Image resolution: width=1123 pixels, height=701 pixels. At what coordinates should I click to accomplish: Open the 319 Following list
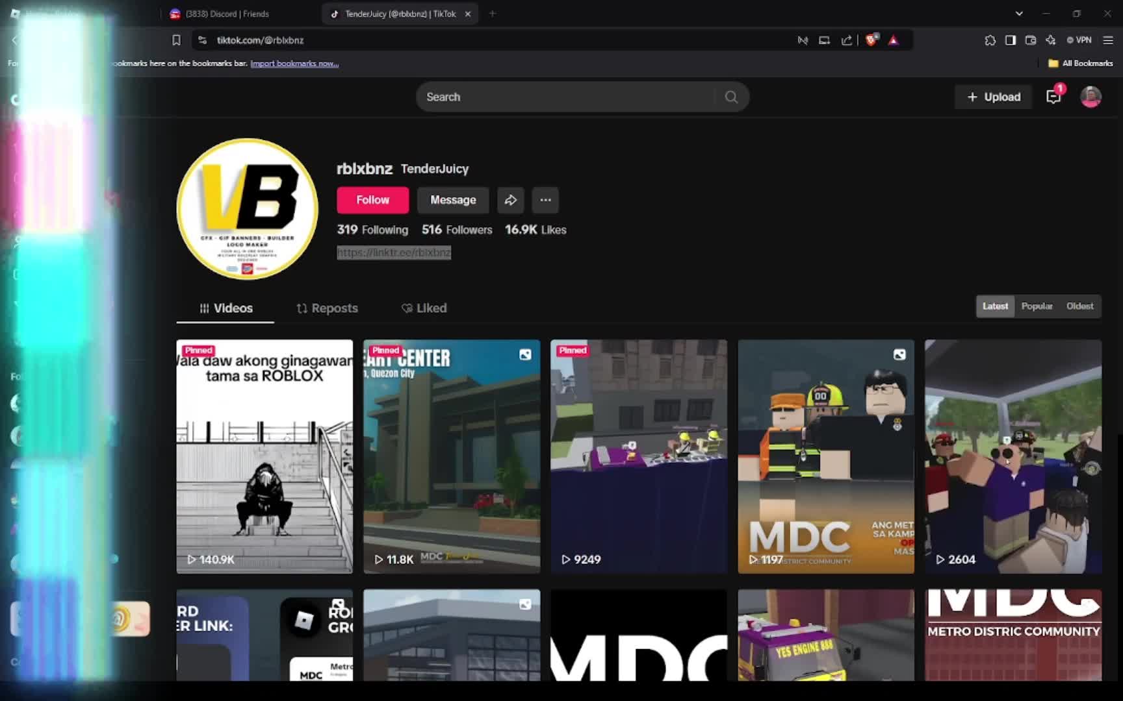pos(372,230)
